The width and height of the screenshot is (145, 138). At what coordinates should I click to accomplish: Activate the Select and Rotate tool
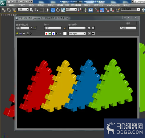[x=58, y=10]
